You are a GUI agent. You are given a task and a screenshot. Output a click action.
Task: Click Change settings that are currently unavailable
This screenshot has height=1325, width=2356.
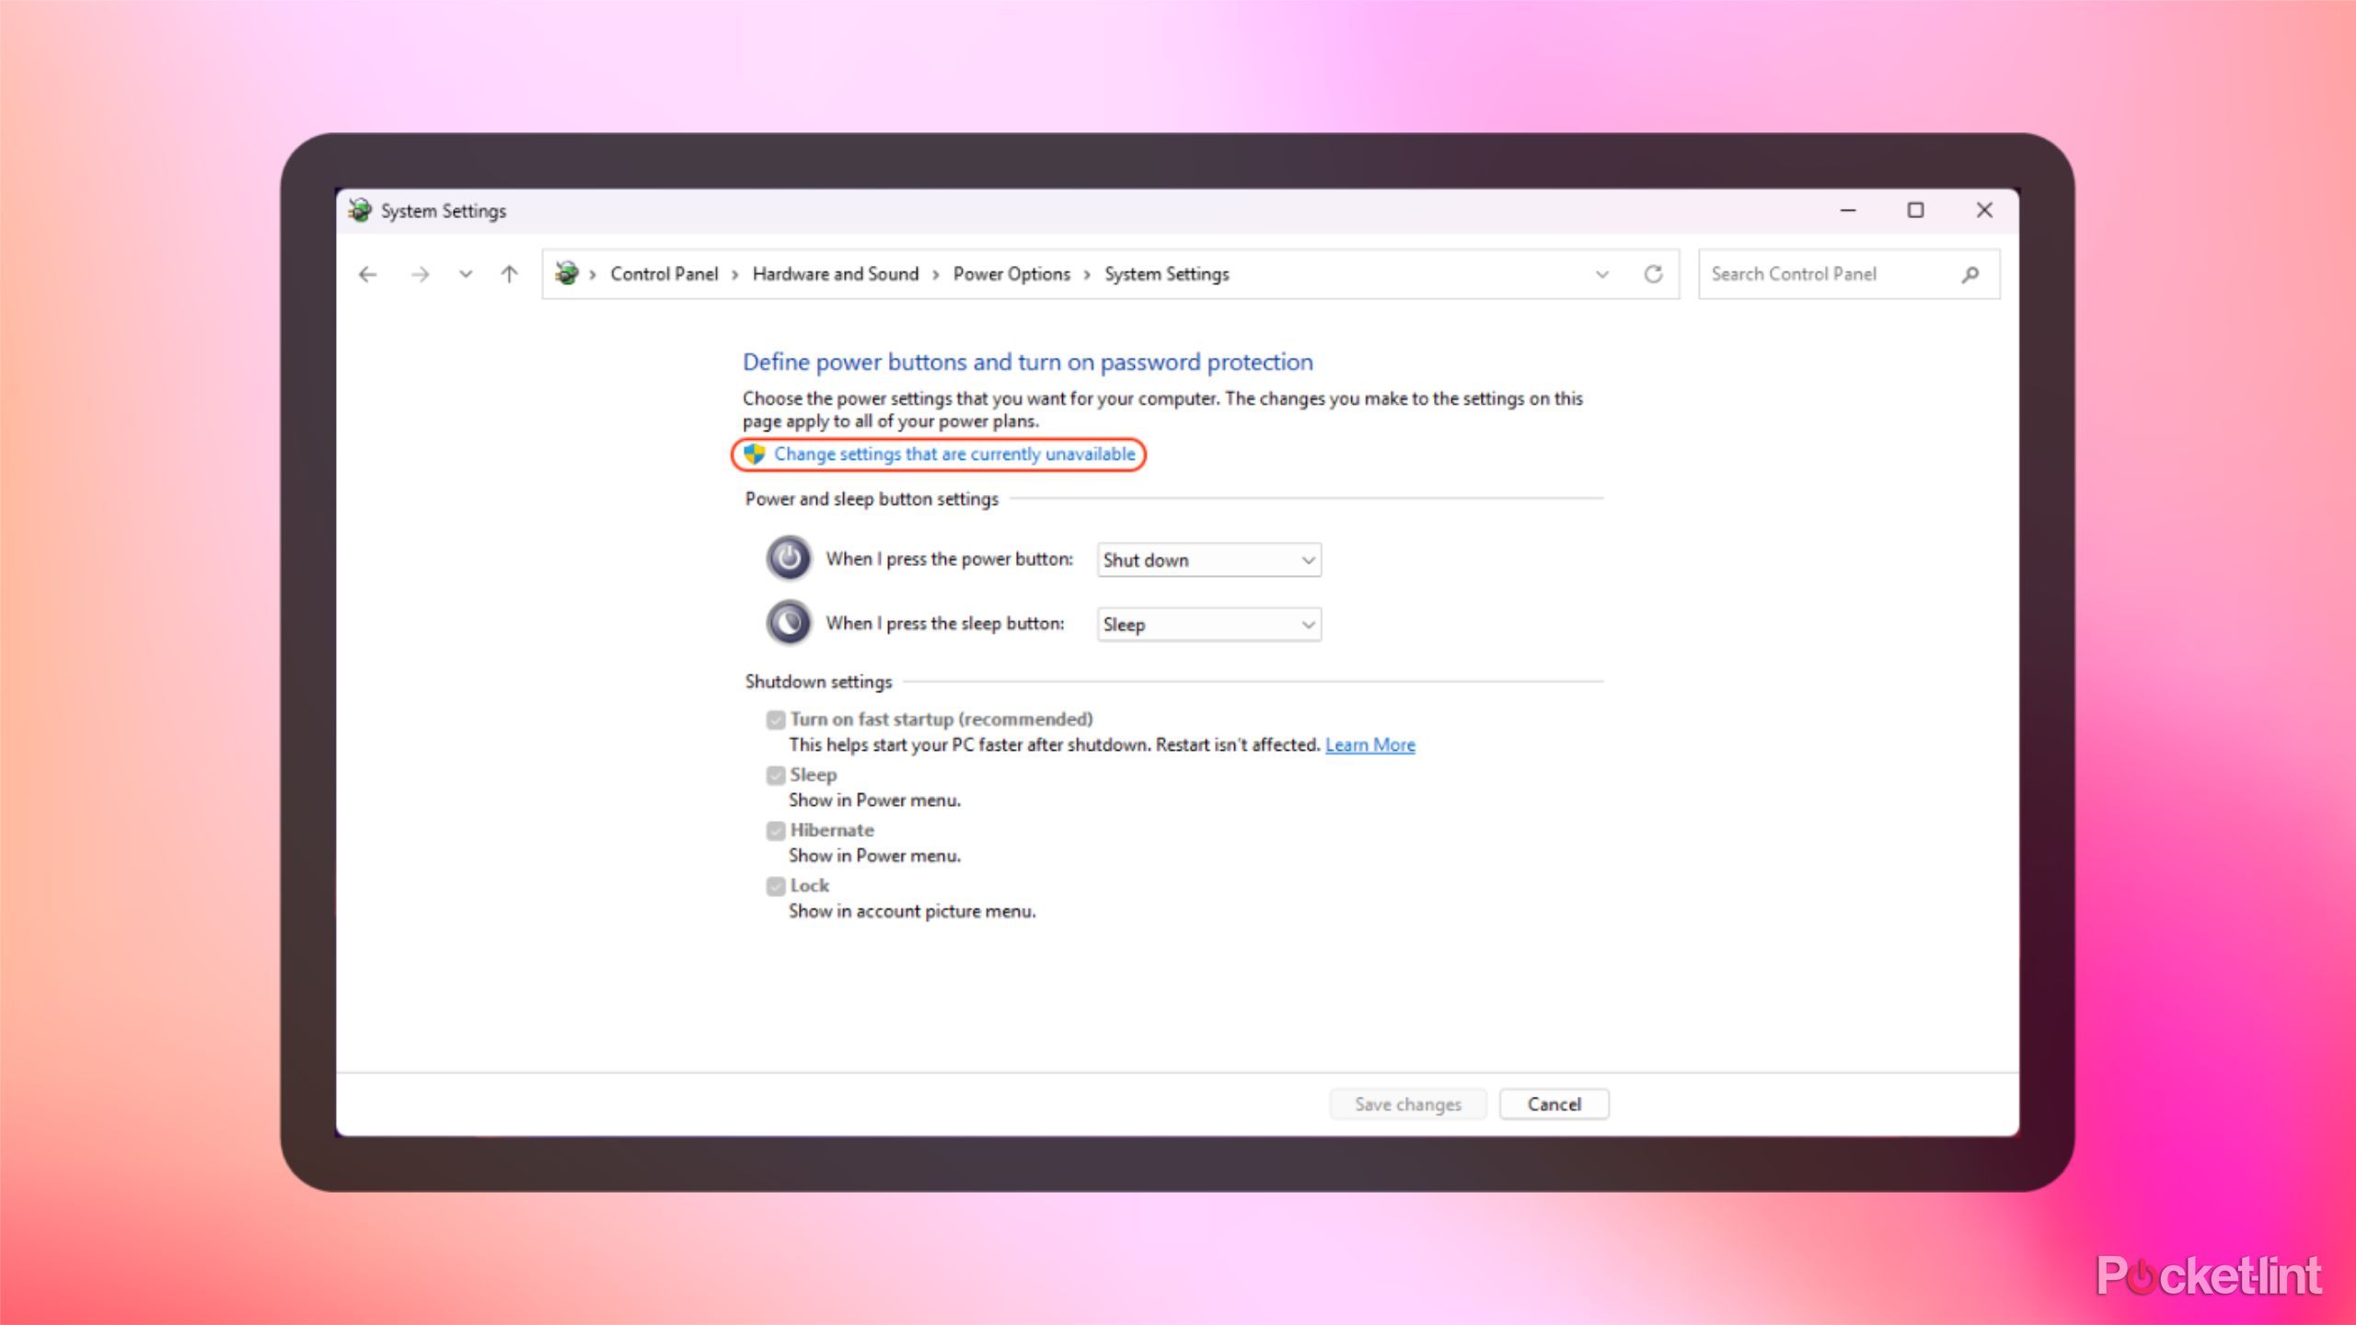tap(953, 455)
